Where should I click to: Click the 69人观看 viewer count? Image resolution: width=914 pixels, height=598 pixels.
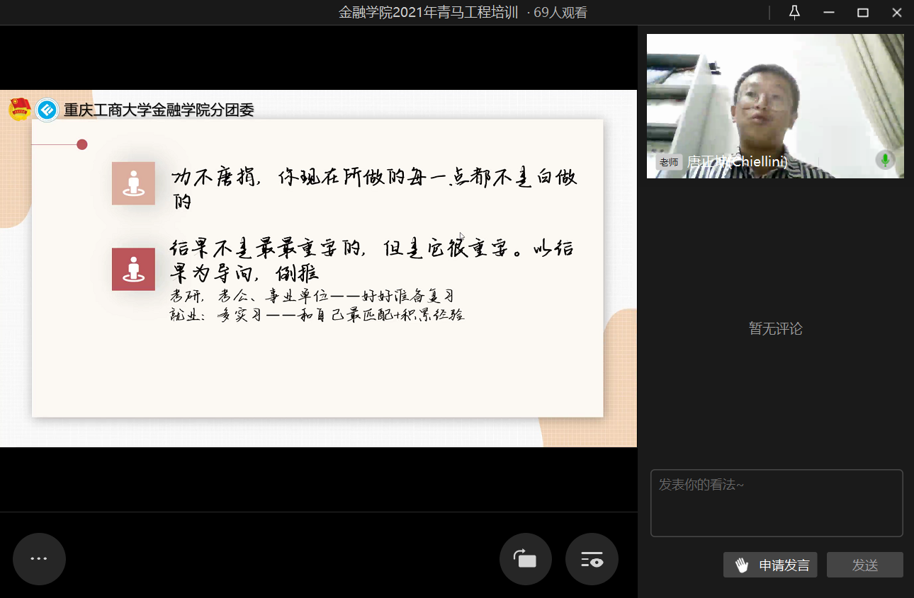[560, 13]
